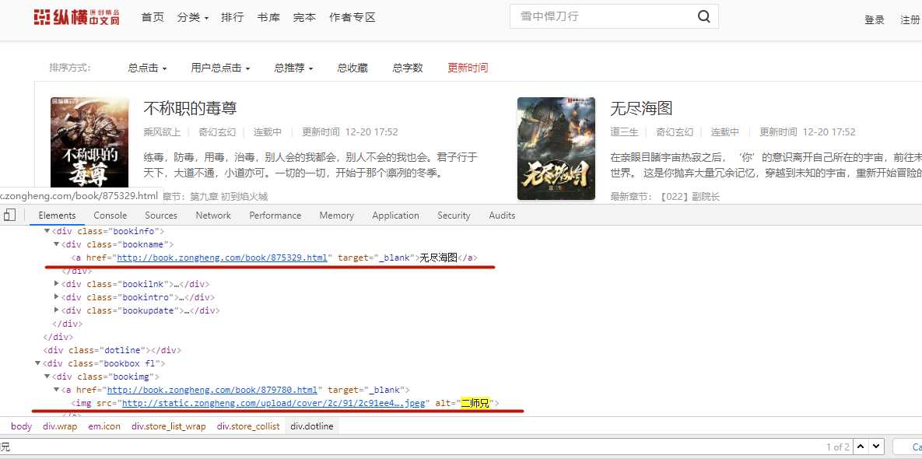Viewport: 922px width, 459px height.
Task: Go to next search match arrow
Action: (876, 447)
